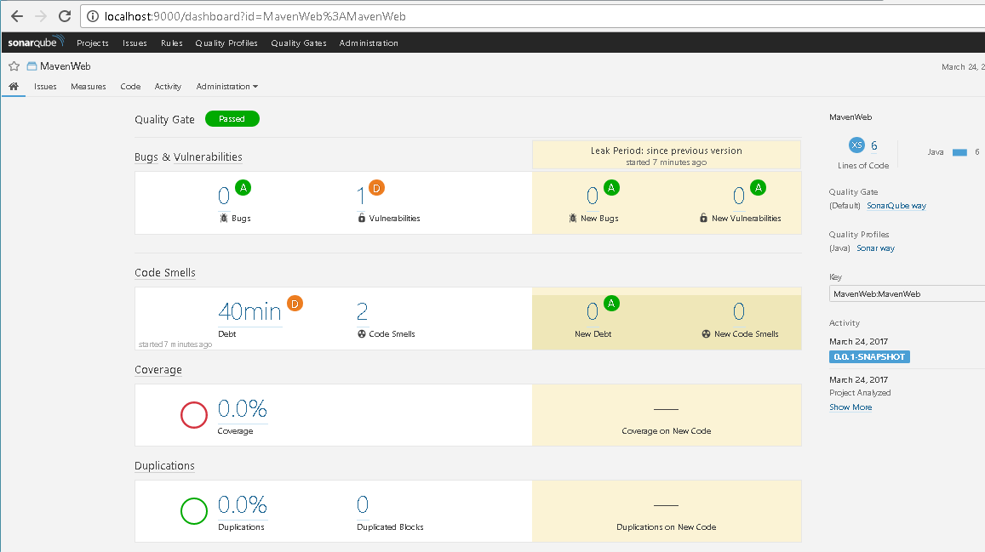Switch to the Measures tab

coord(89,87)
